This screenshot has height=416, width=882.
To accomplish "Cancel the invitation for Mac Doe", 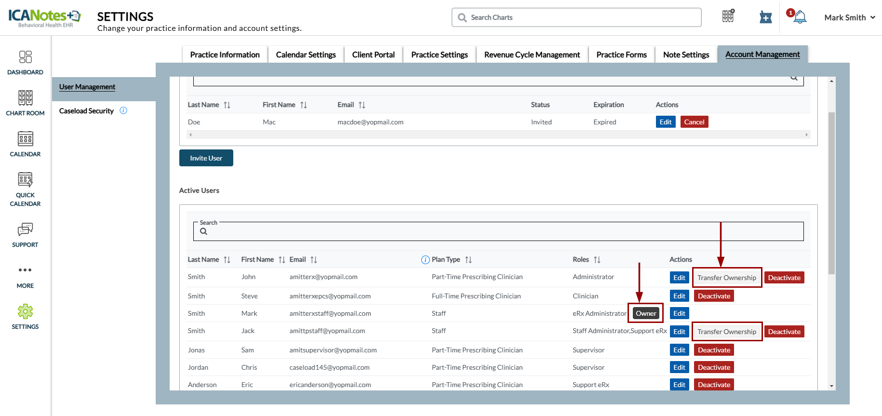I will (694, 122).
